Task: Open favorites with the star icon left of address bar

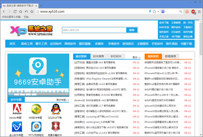Action: [32, 12]
